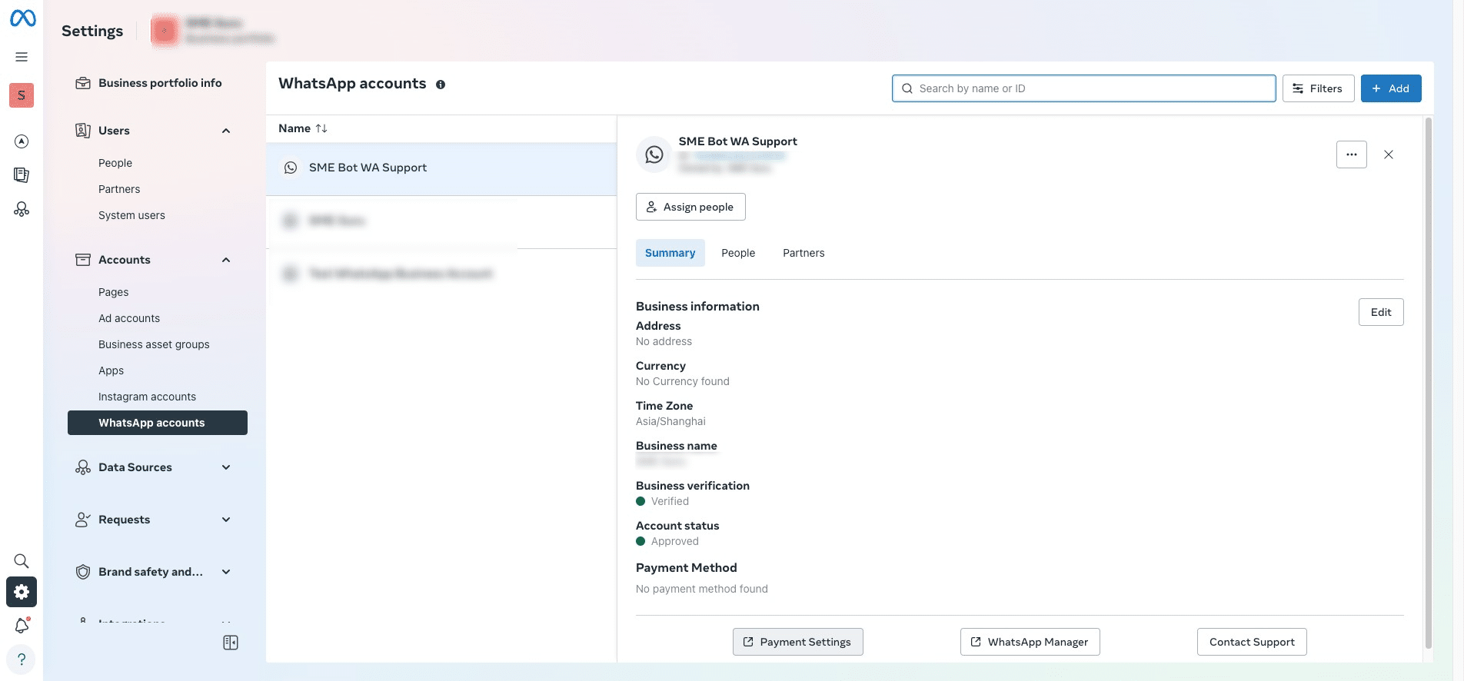Expand the Brand safety section chevron
This screenshot has height=681, width=1464.
coord(226,572)
